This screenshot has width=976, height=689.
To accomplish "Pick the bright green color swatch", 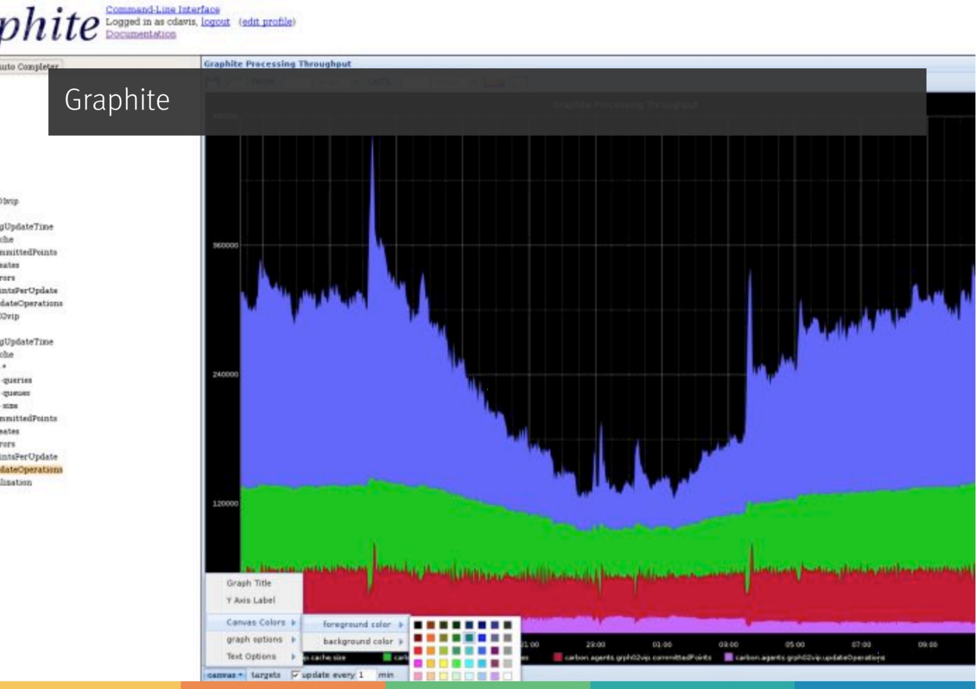I will pos(456,663).
